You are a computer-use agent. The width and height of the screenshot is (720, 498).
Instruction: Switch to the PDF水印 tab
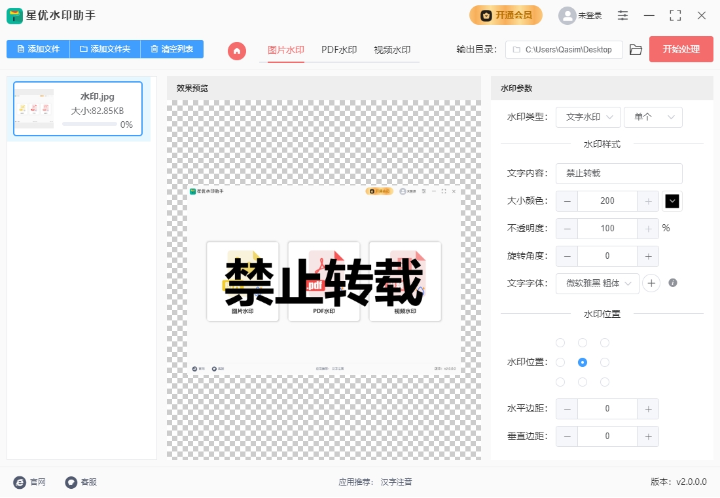pyautogui.click(x=339, y=50)
